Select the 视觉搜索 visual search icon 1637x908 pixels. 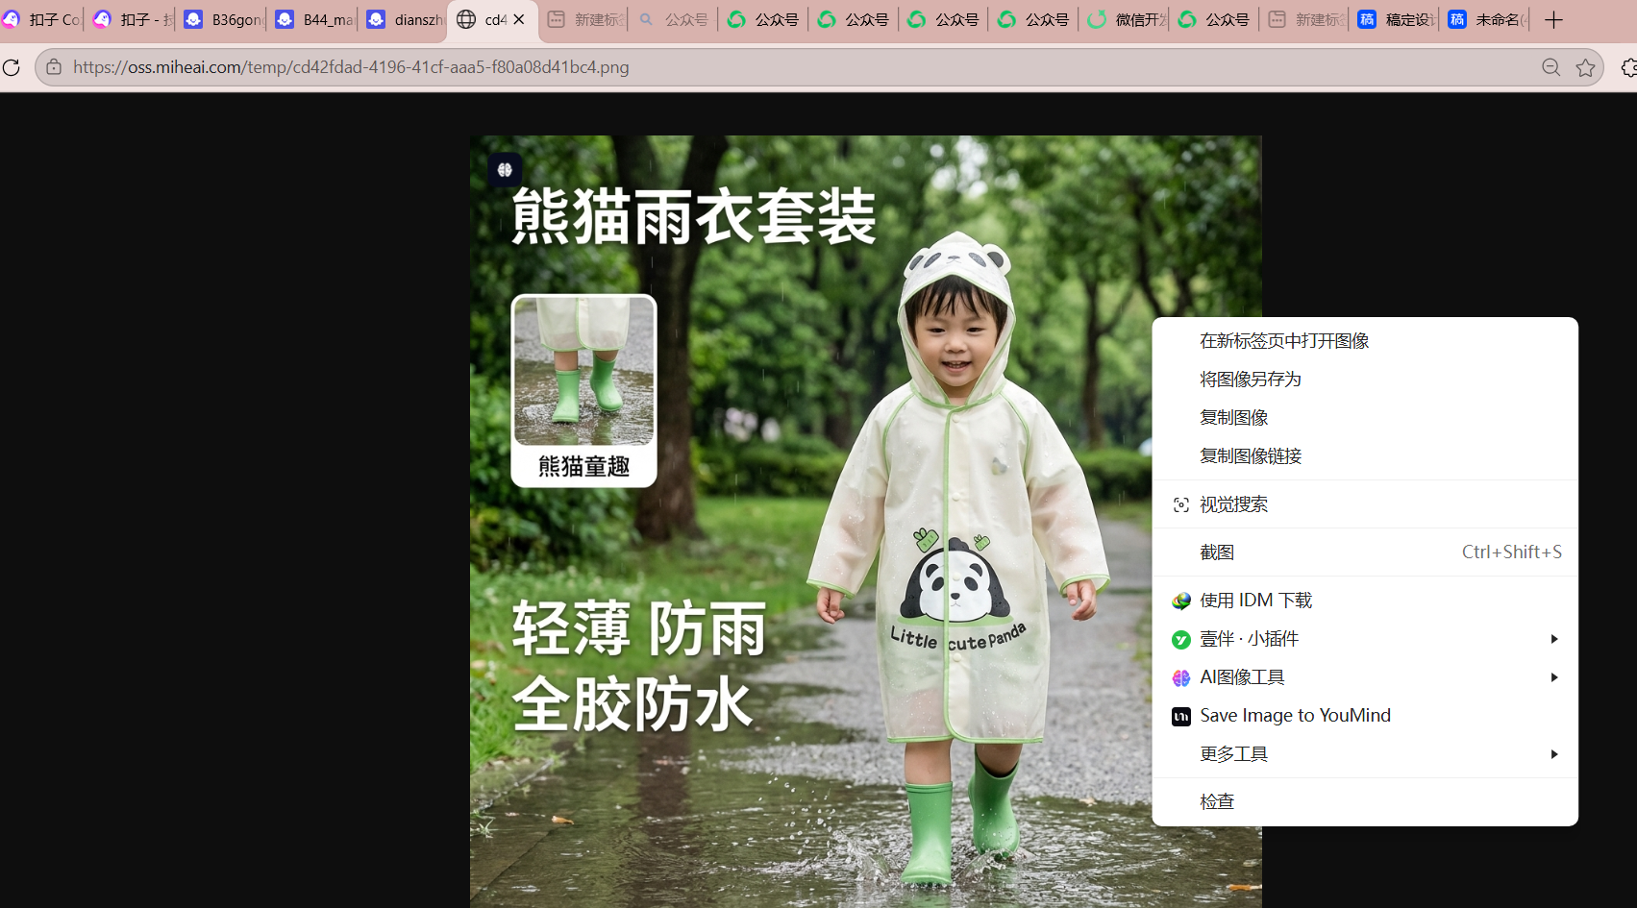(x=1180, y=503)
